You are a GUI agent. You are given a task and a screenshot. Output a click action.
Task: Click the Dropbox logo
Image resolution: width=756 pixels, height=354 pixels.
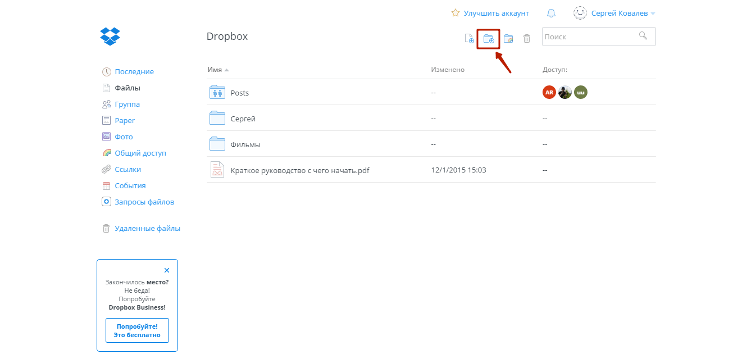[110, 37]
